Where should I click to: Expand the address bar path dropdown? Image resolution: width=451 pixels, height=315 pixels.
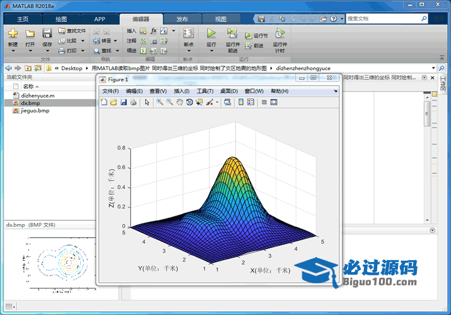coord(433,68)
